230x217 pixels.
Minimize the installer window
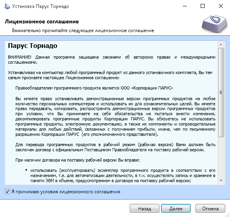(x=185, y=6)
